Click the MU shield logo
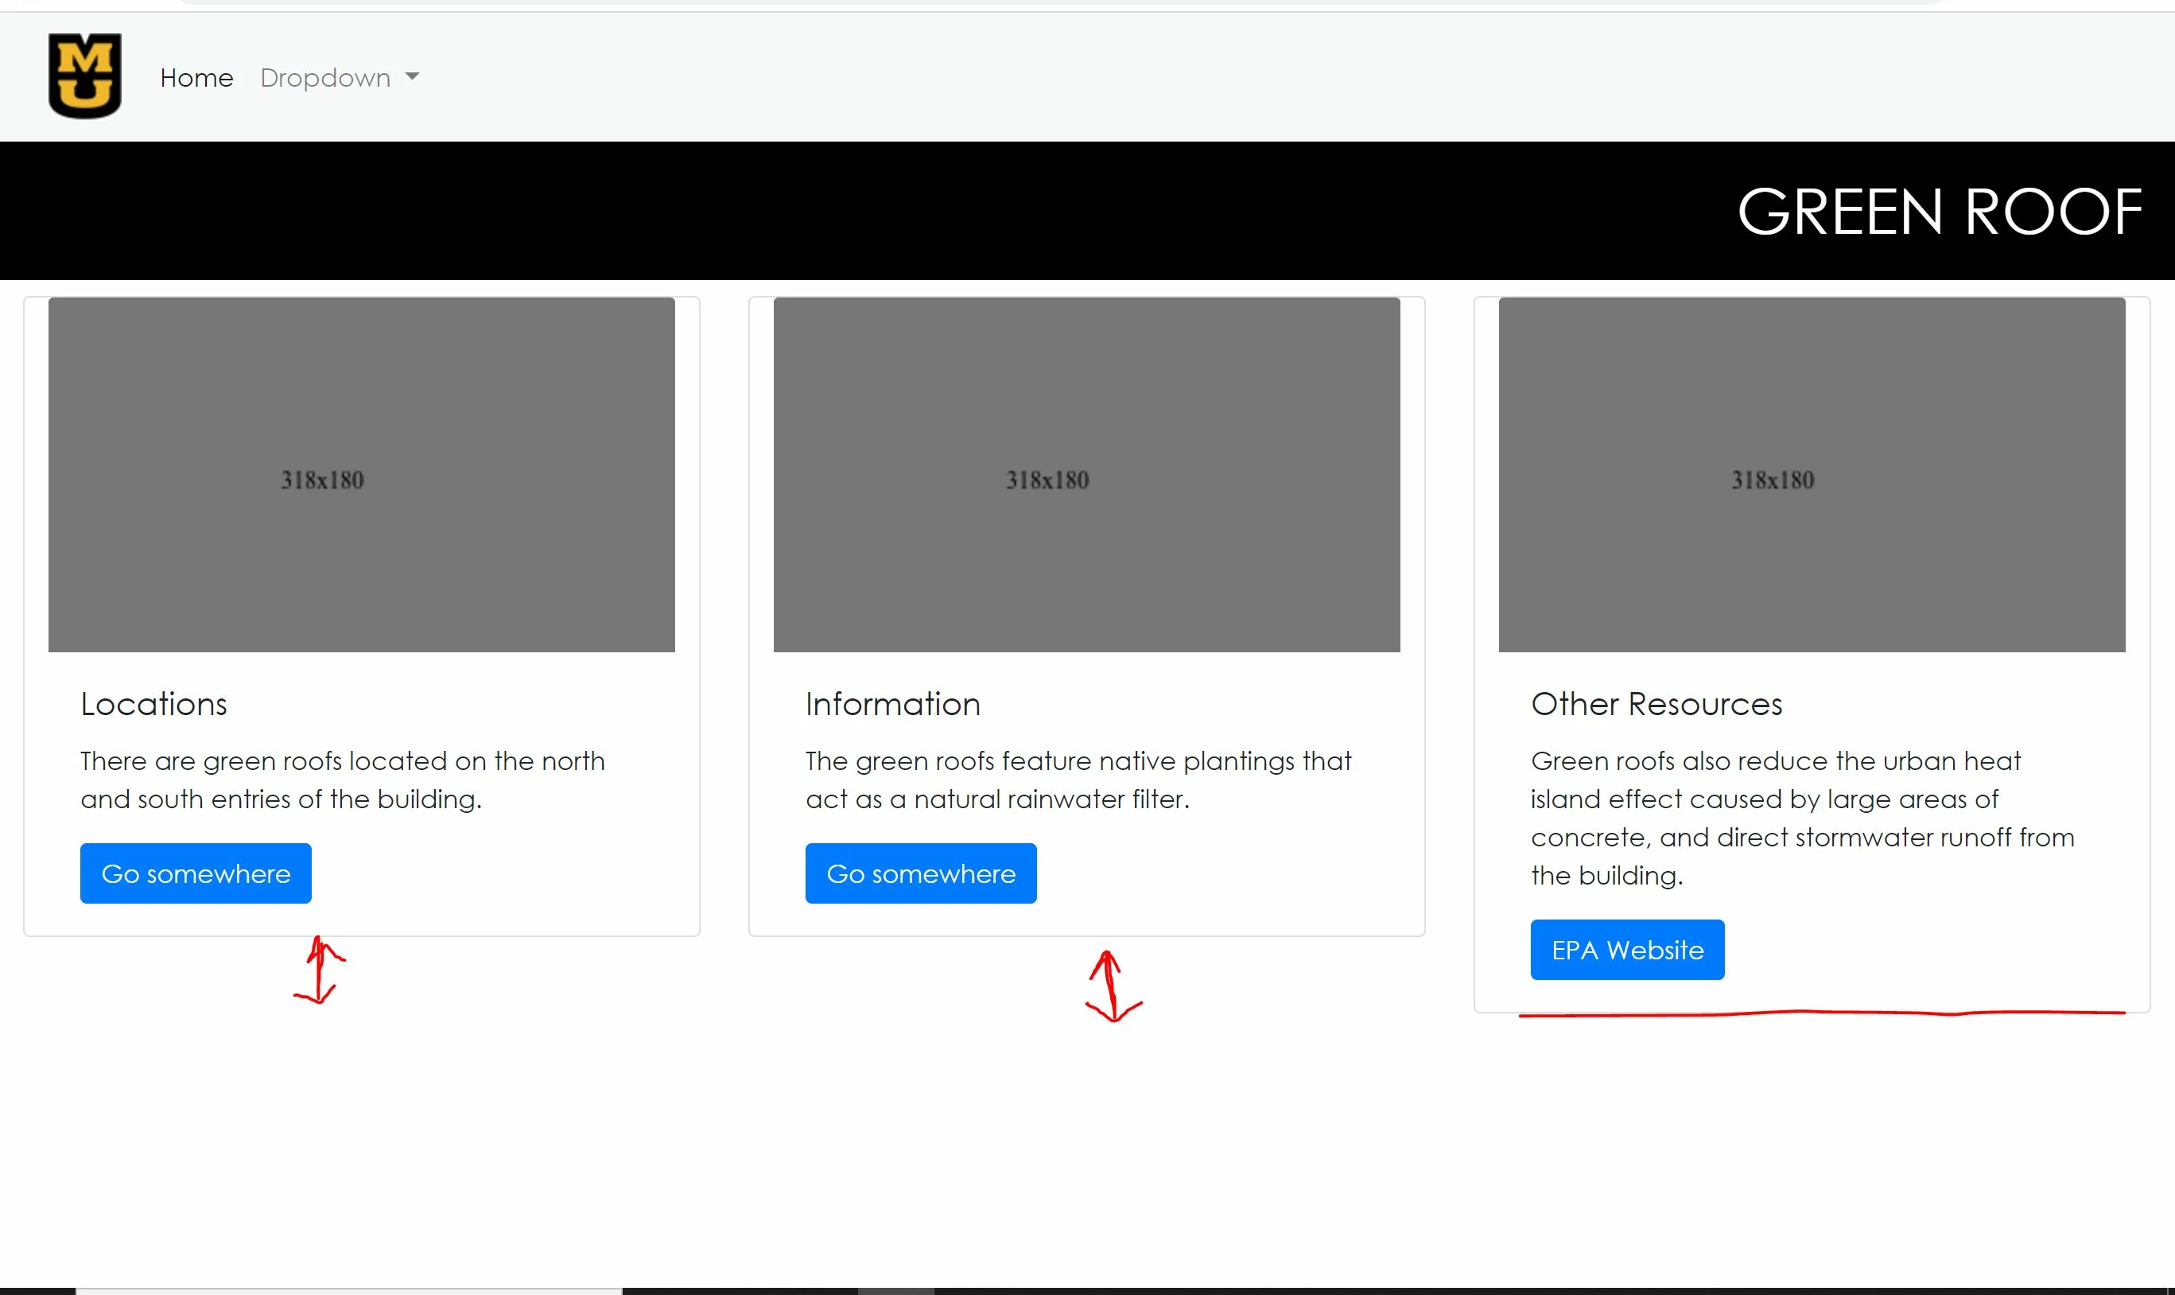Viewport: 2175px width, 1295px height. pyautogui.click(x=84, y=76)
